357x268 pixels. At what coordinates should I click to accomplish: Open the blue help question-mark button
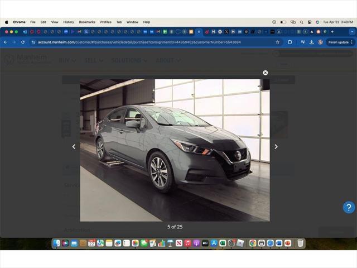[x=349, y=207]
